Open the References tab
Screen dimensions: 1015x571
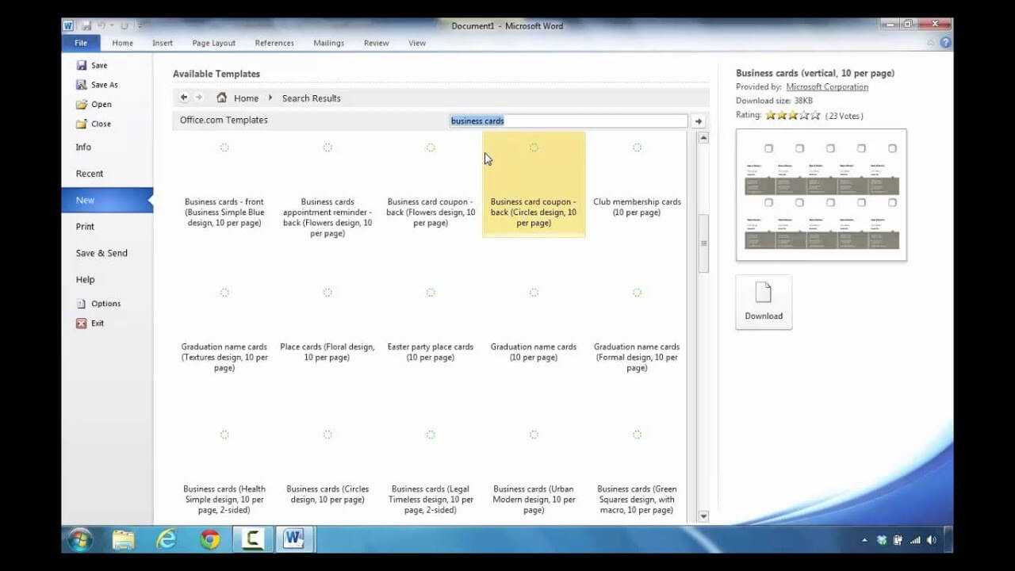tap(274, 43)
